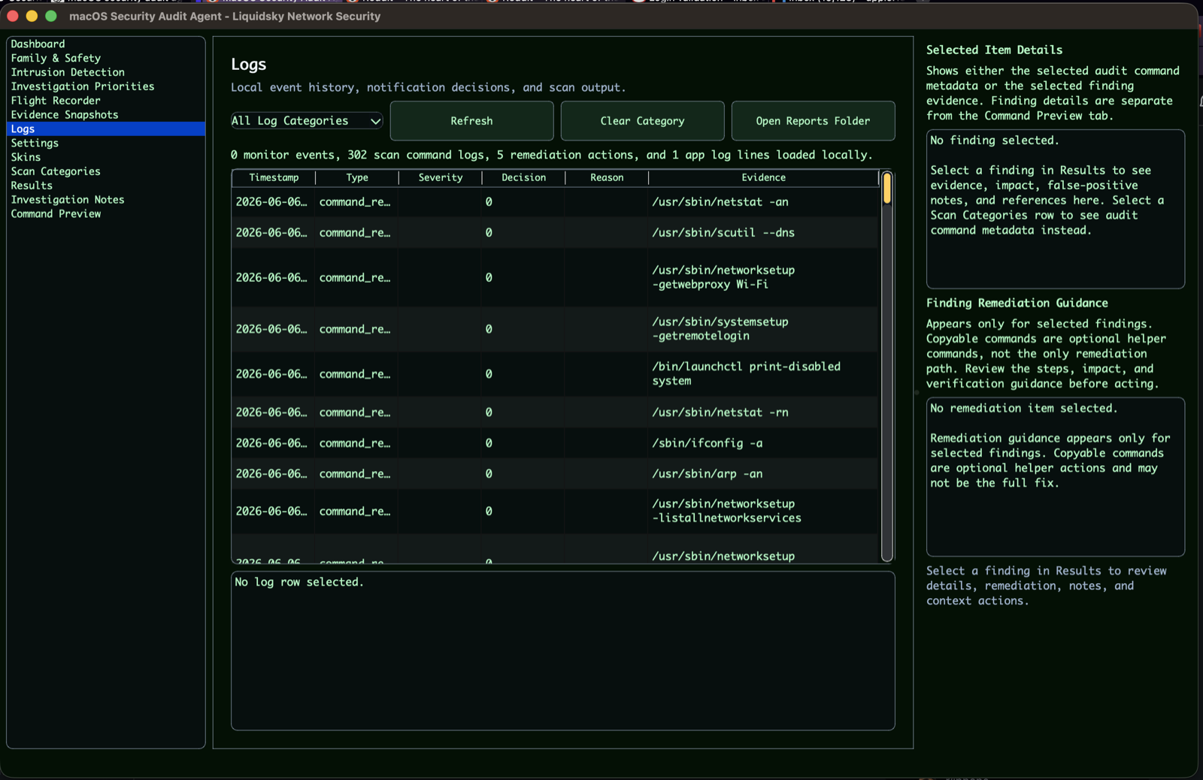Click Open Reports Folder button
Screen dimensions: 1203x780
(x=813, y=121)
